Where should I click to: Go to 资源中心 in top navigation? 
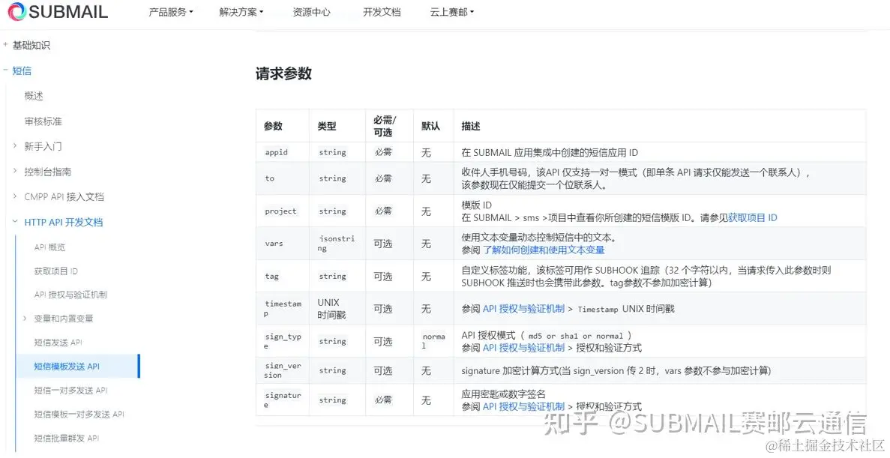coord(311,12)
